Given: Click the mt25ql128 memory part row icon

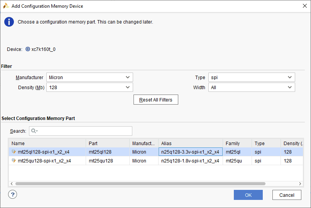Looking at the screenshot, I should pyautogui.click(x=14, y=152).
